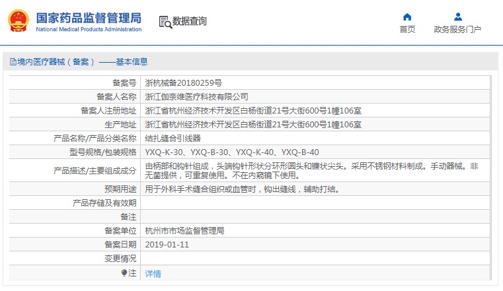The image size is (503, 291).
Task: Click National Medical Products Administration subtitle
Action: point(89,29)
